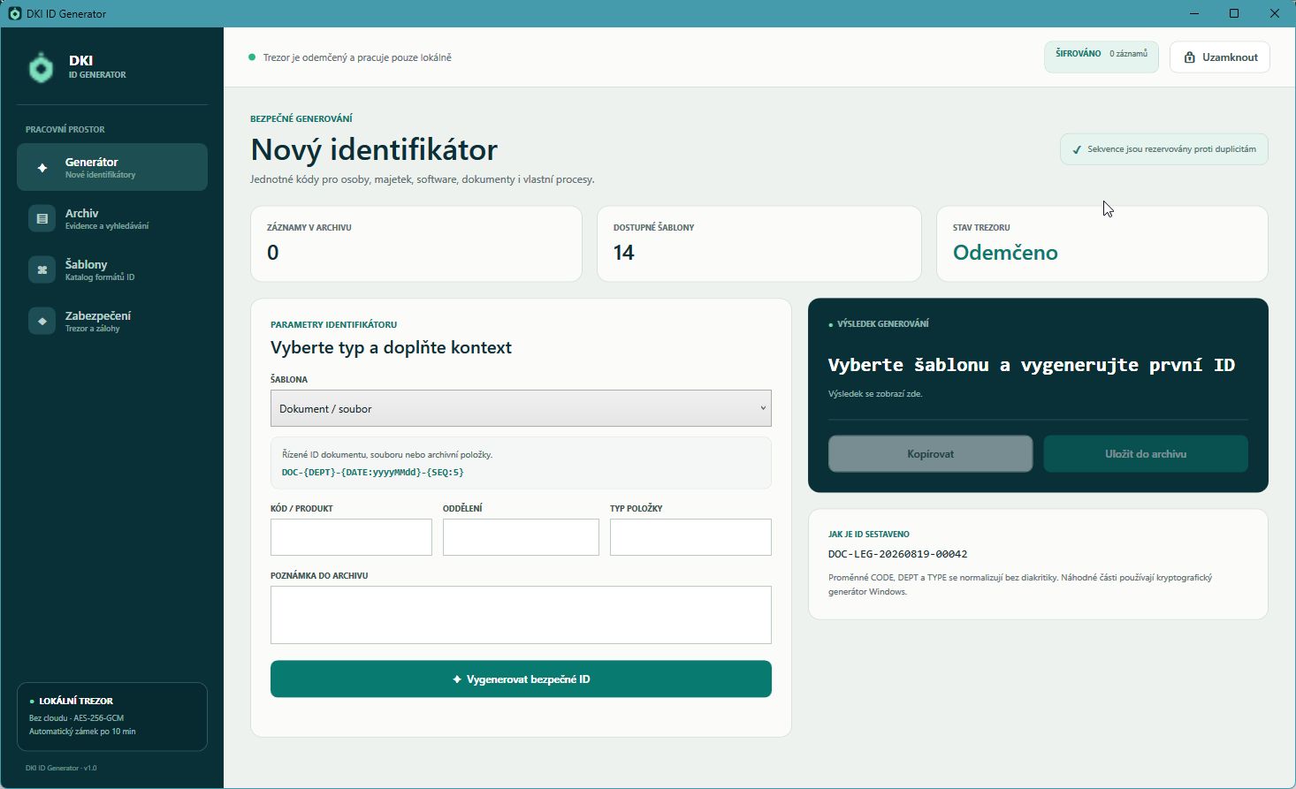Click the Dostupné šablony card
Screen dimensions: 1296x789
point(759,244)
